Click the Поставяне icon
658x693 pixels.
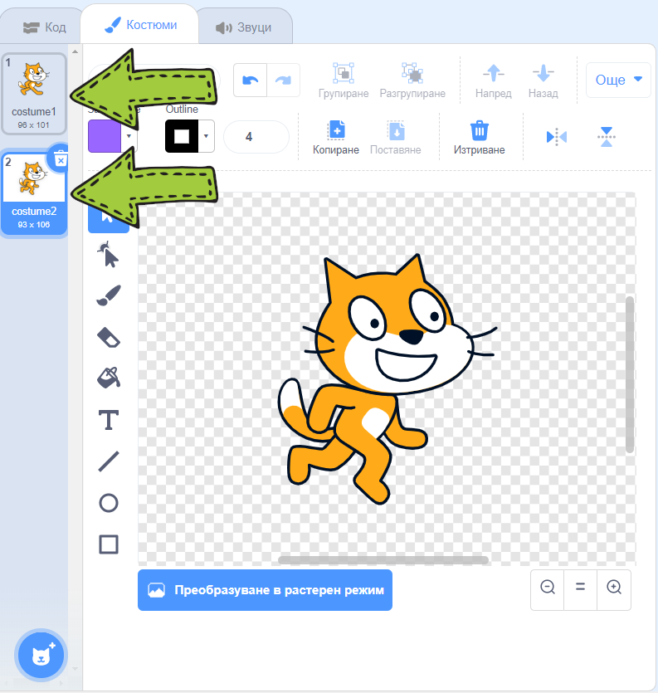(x=396, y=130)
